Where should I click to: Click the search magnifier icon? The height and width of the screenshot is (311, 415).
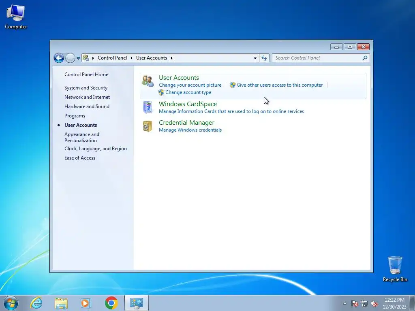pos(365,58)
